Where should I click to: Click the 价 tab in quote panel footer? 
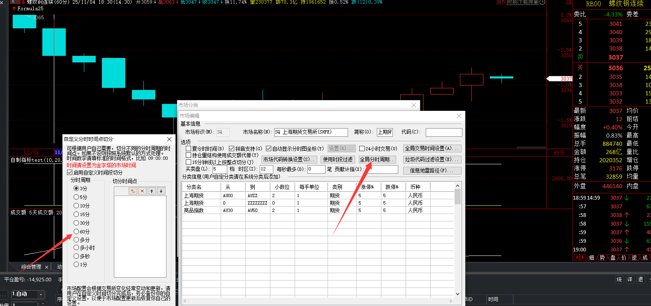(x=623, y=258)
